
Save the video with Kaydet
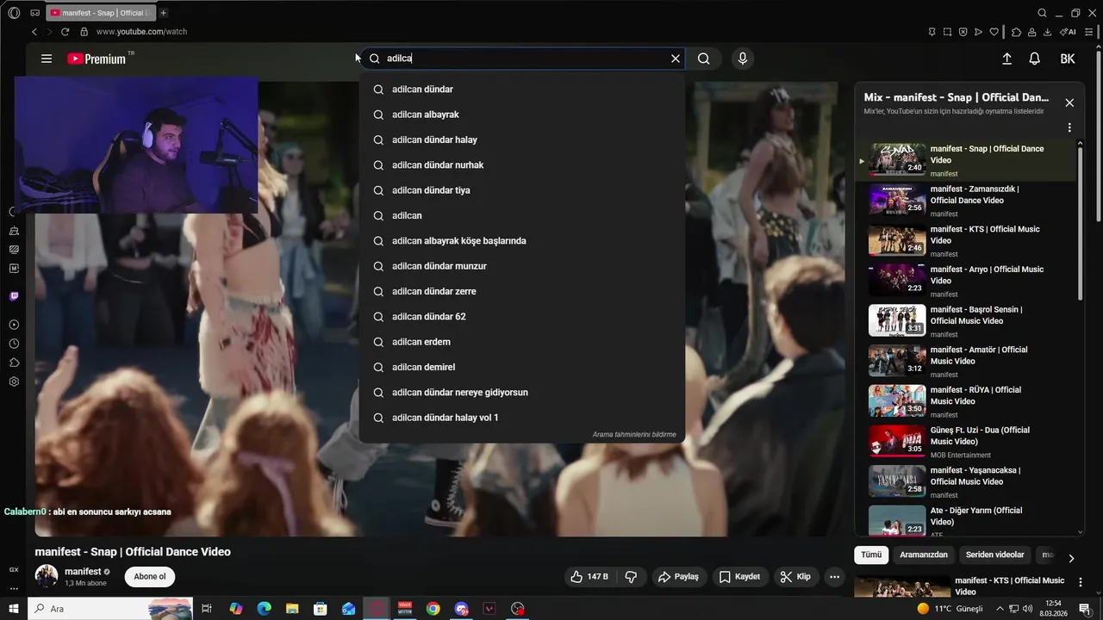coord(740,577)
